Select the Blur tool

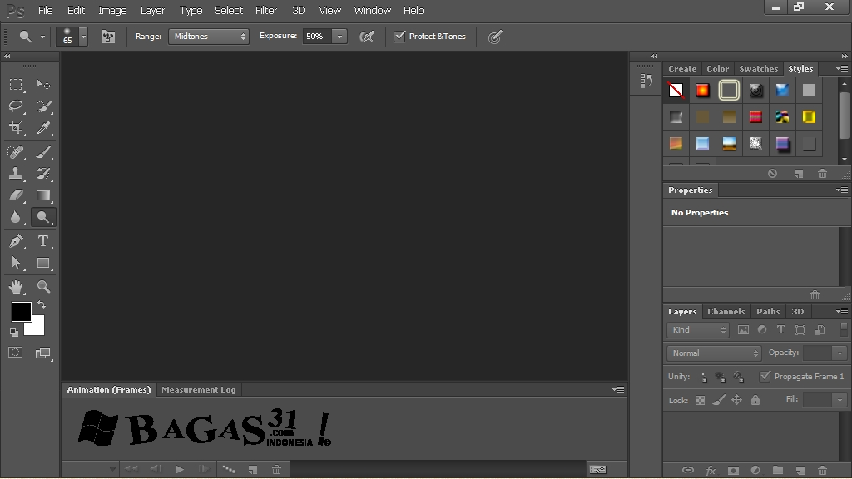tap(16, 217)
